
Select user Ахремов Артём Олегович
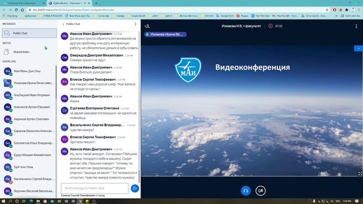coord(28,119)
